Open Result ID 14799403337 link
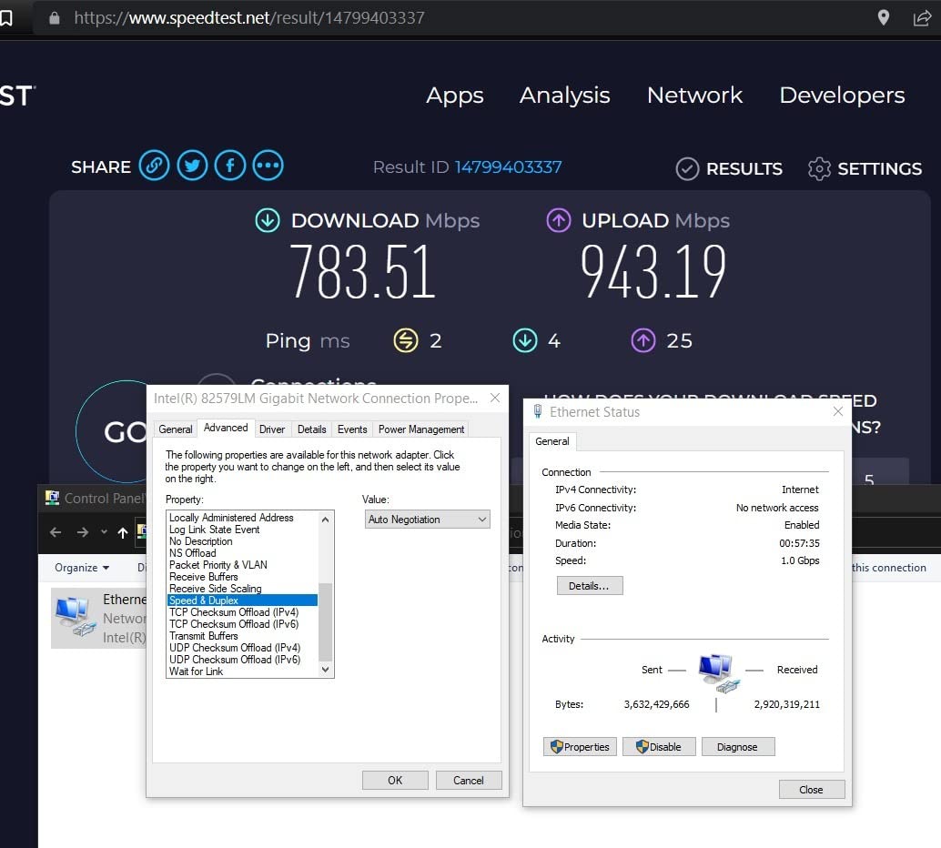The image size is (941, 848). (x=508, y=167)
